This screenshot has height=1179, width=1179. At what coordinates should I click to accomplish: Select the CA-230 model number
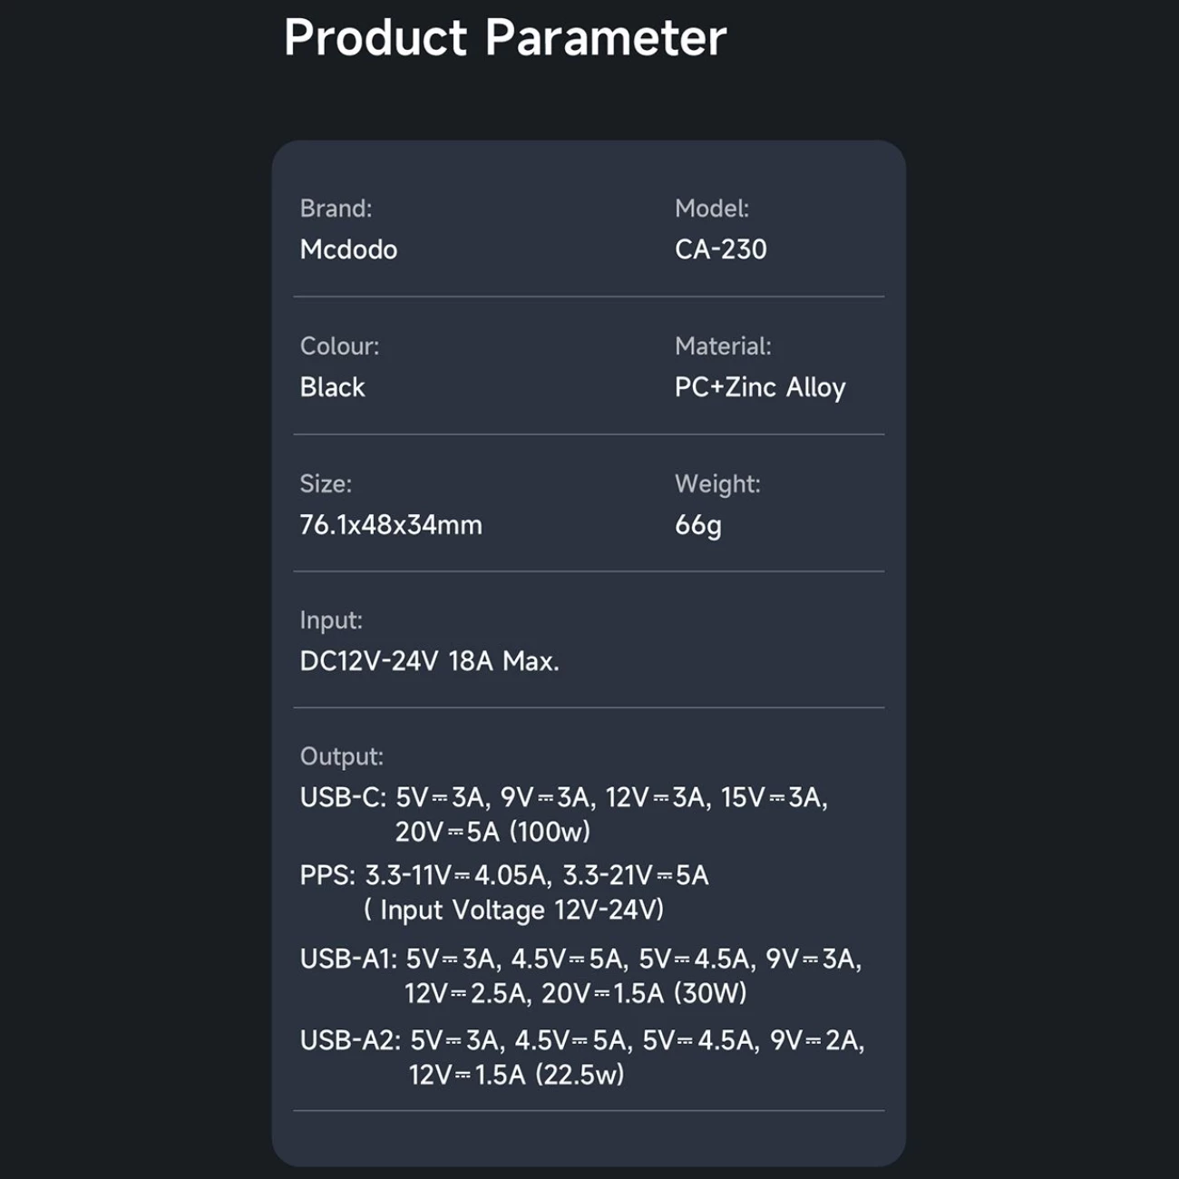click(x=721, y=249)
